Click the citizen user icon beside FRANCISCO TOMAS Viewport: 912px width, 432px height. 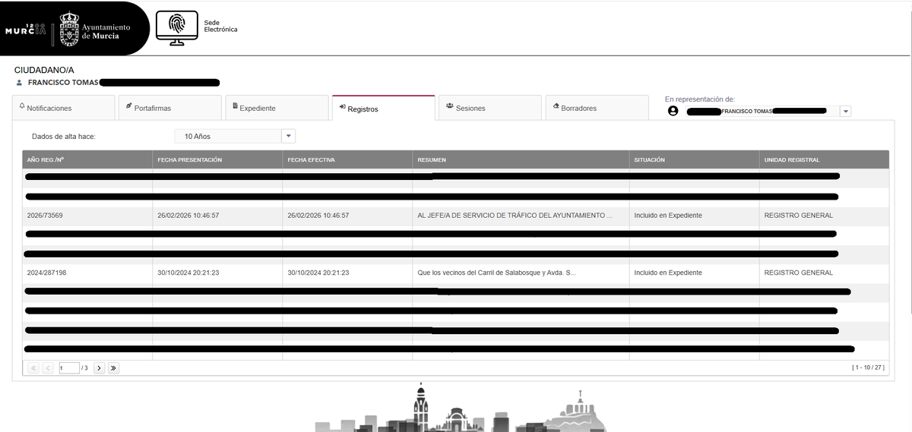[x=20, y=82]
